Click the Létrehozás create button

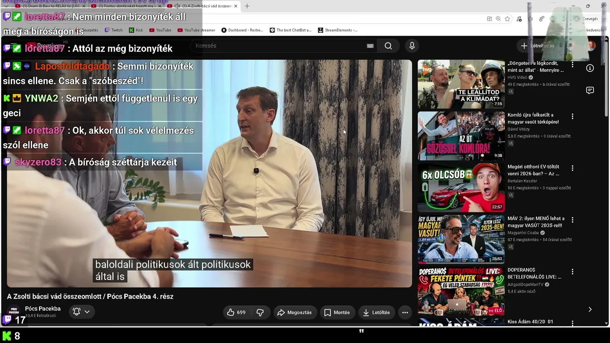coord(537,46)
